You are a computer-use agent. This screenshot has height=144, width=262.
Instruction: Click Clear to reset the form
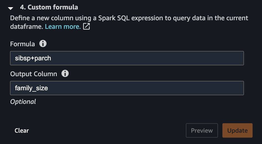tap(22, 130)
